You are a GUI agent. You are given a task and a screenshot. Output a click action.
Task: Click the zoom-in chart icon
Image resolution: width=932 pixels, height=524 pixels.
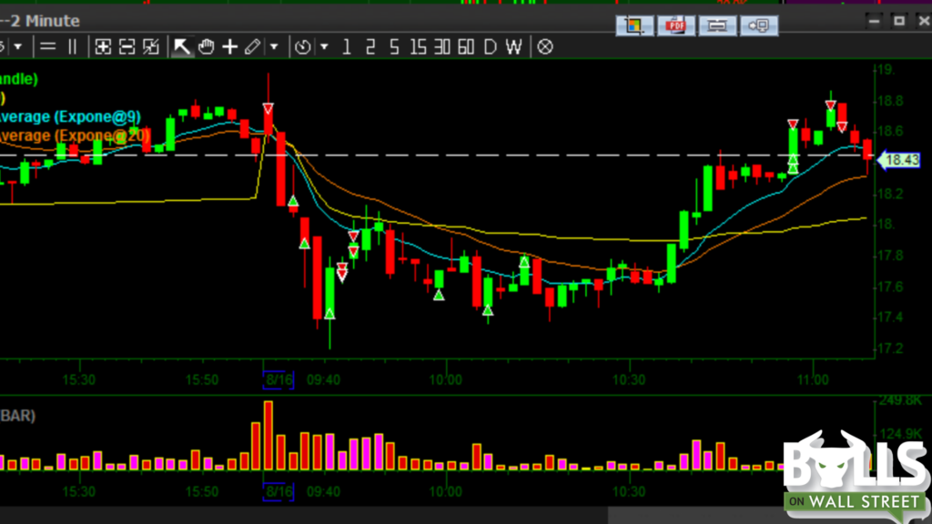point(102,46)
